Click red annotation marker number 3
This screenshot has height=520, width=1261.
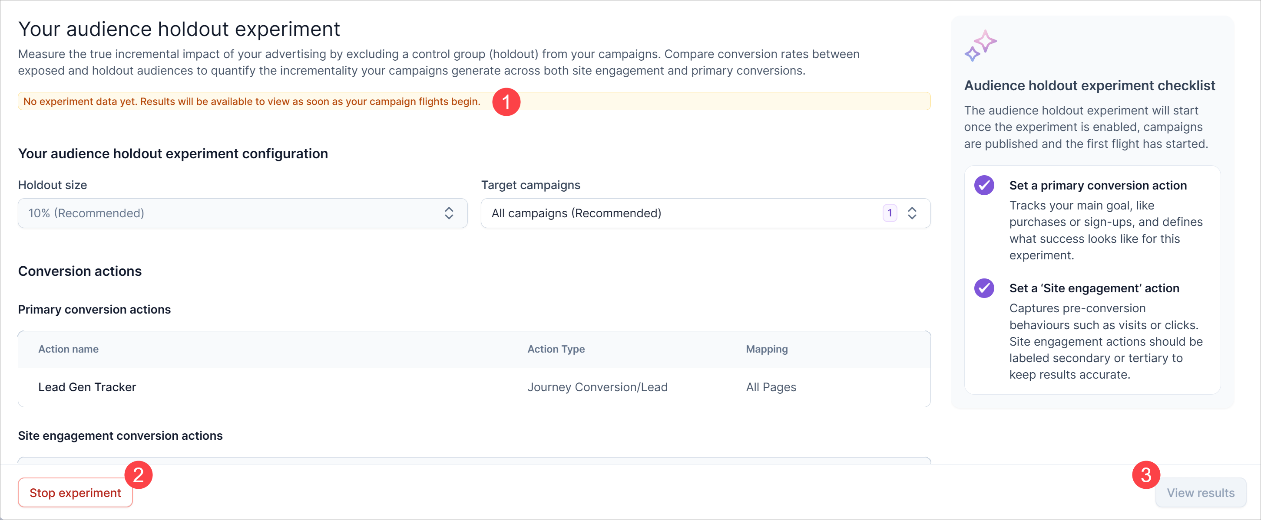coord(1146,474)
